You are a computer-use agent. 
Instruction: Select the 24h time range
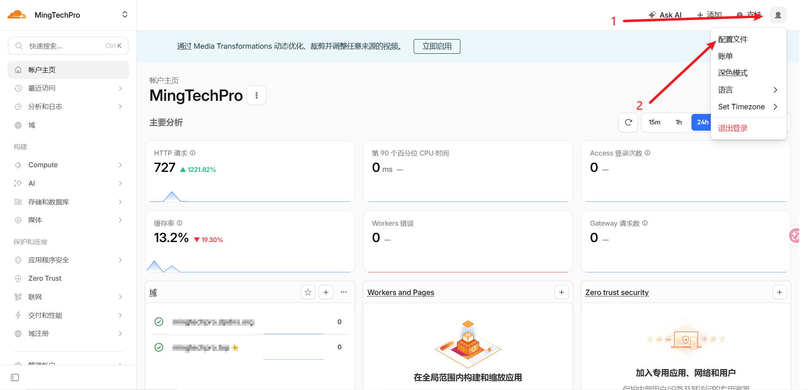click(x=702, y=122)
